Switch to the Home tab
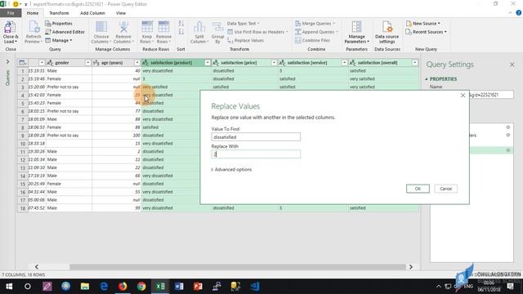 point(33,13)
